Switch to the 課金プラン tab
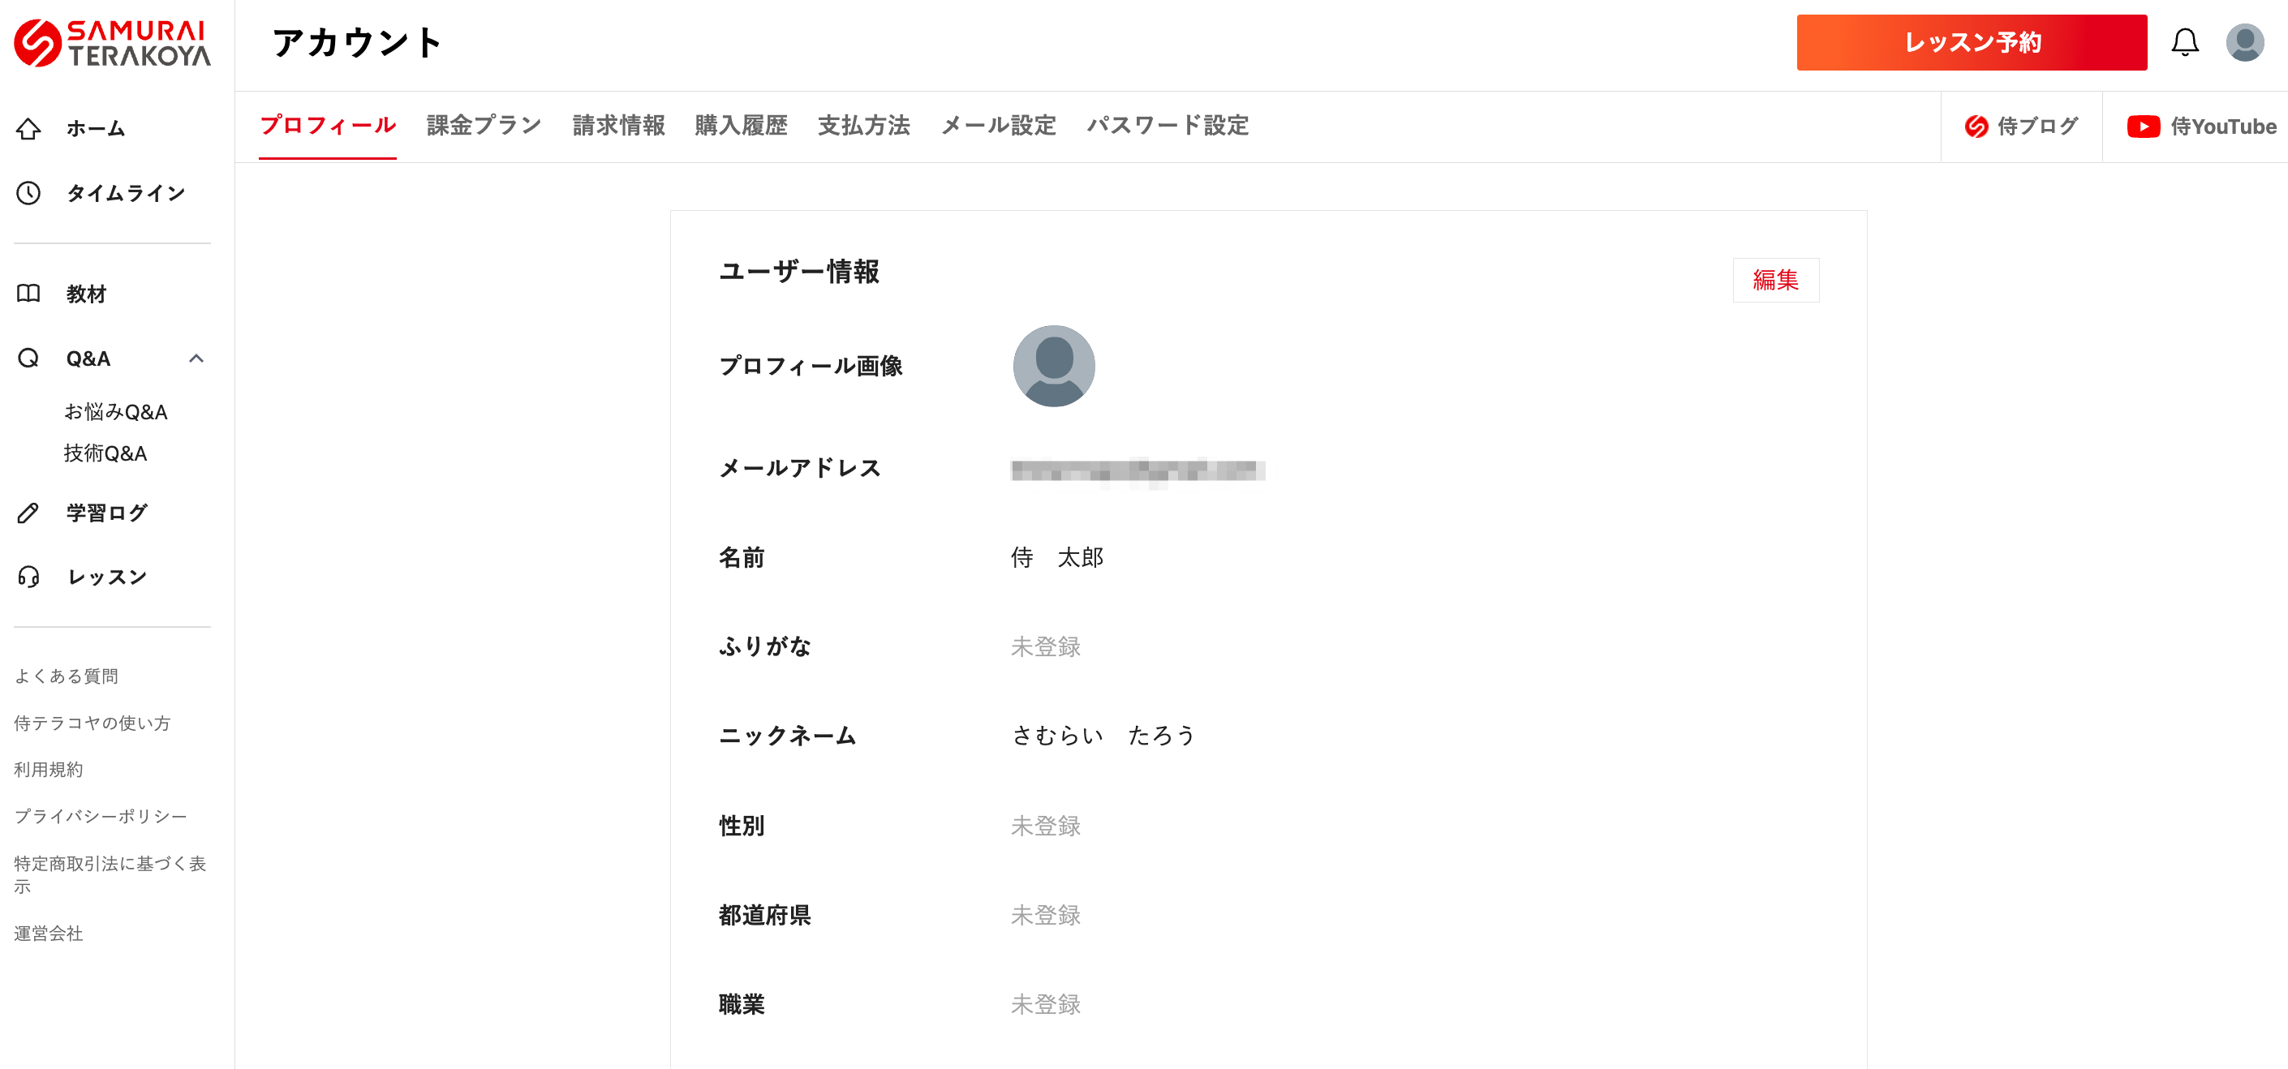Viewport: 2288px width, 1069px height. pyautogui.click(x=484, y=125)
